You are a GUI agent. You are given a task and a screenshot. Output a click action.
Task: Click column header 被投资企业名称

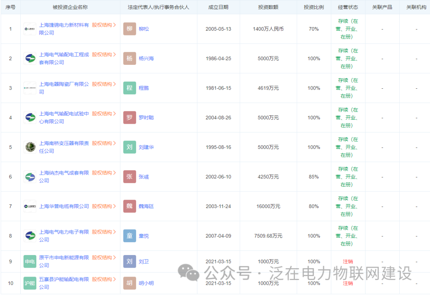(x=70, y=7)
